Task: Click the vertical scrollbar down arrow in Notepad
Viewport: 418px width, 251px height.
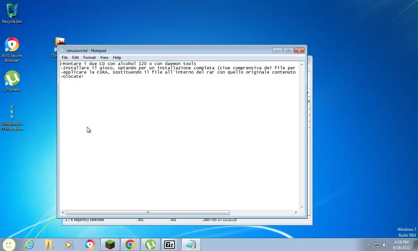Action: point(302,207)
